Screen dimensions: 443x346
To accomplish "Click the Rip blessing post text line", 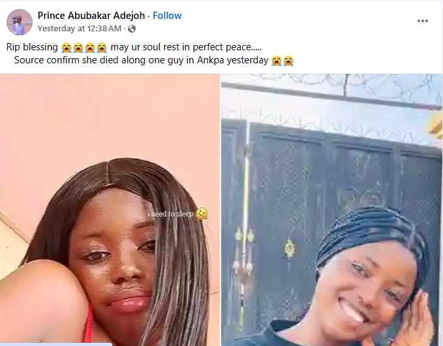I will pyautogui.click(x=134, y=47).
